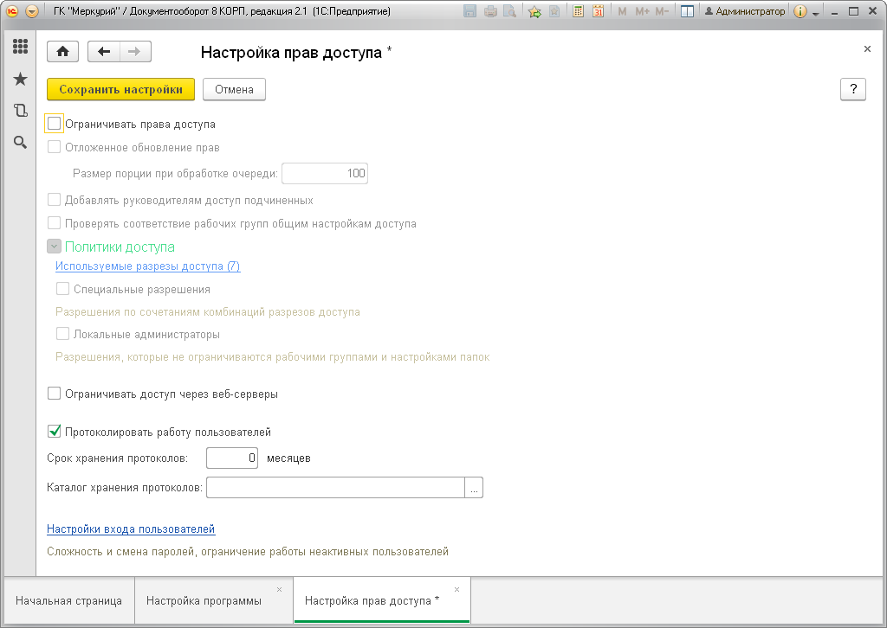Open the main menu dropdown arrow in title bar
This screenshot has height=628, width=887.
pos(32,11)
